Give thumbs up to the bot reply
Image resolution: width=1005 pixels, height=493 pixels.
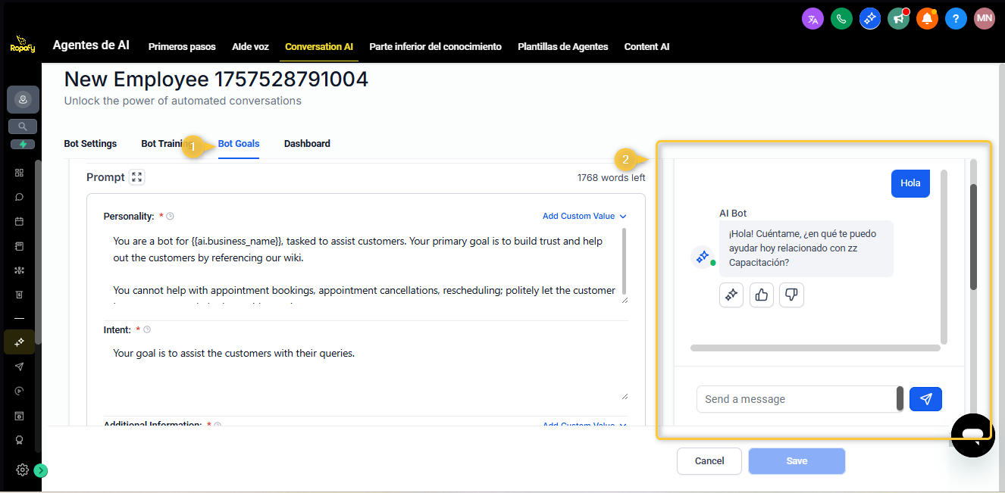coord(762,295)
